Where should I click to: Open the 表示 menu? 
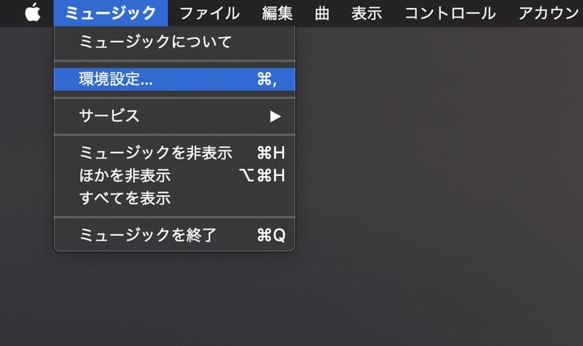(x=367, y=13)
